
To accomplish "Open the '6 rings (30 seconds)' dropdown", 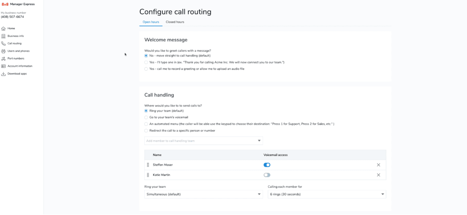I will pos(327,194).
